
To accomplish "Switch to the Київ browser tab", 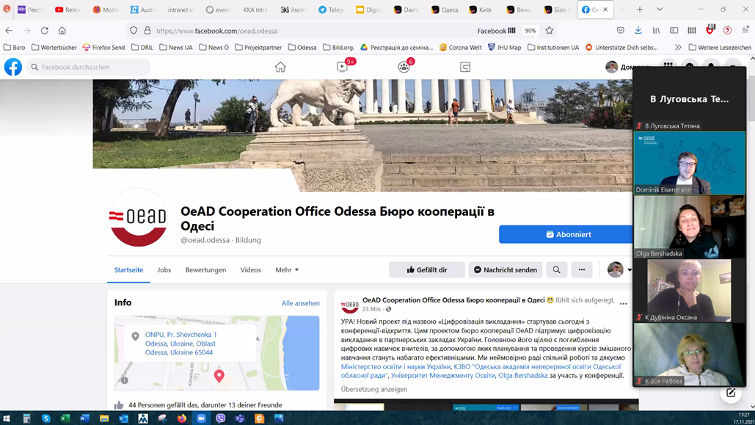I will pyautogui.click(x=481, y=10).
